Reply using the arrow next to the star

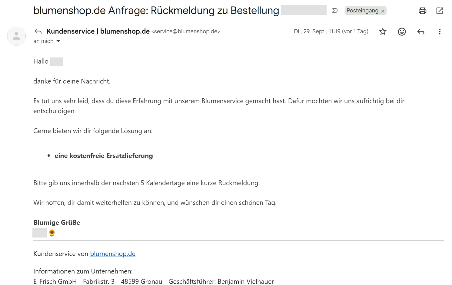pyautogui.click(x=421, y=31)
